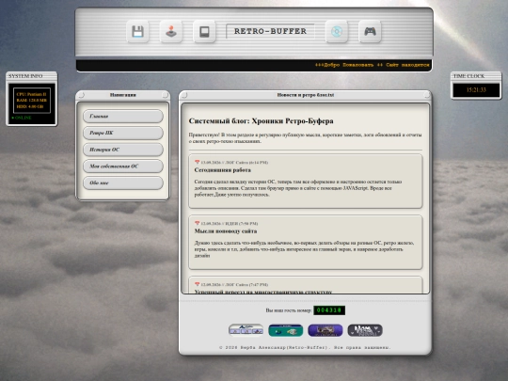Open the Обо мне navigation item
508x381 pixels.
(123, 183)
